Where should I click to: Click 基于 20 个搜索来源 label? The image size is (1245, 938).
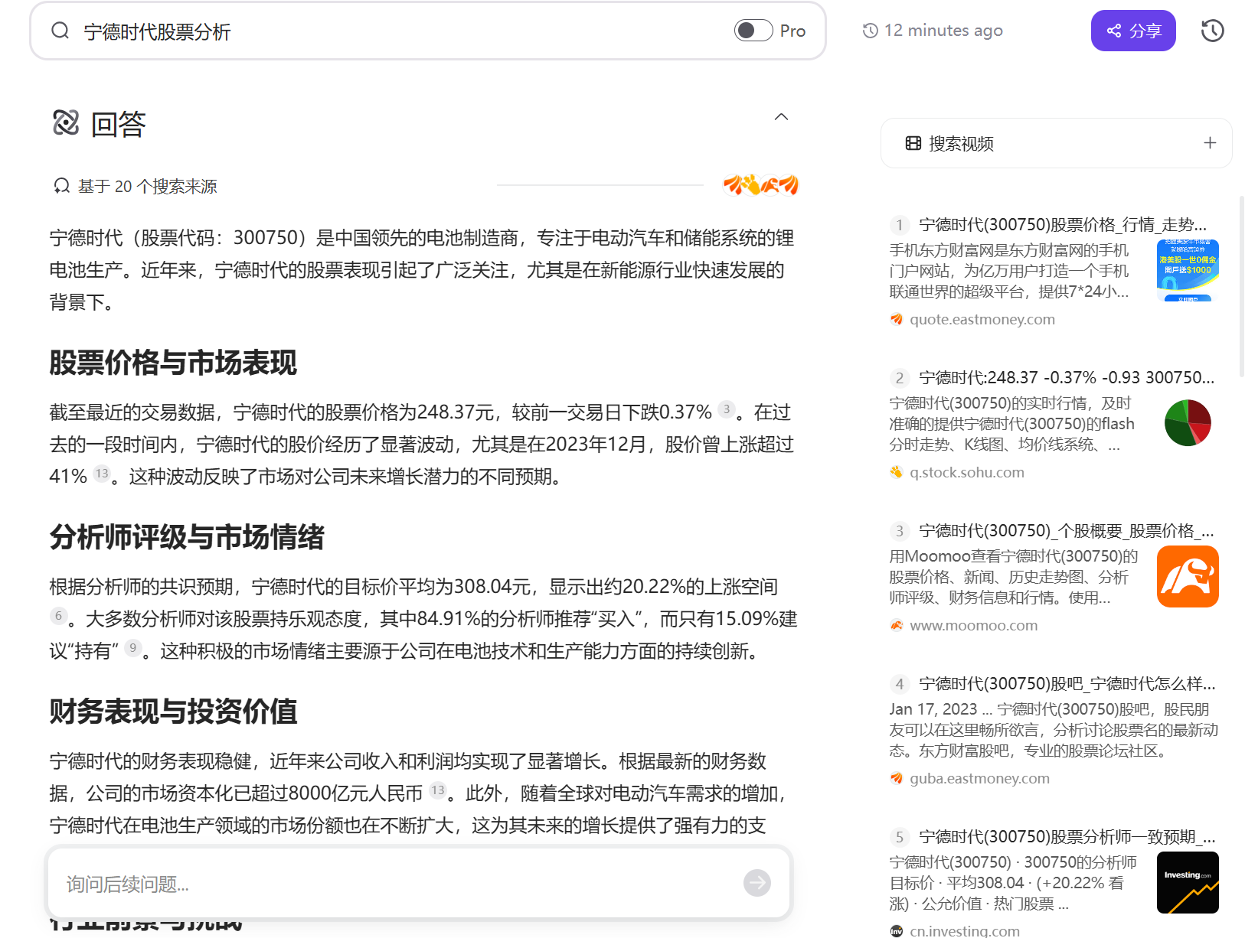coord(147,186)
